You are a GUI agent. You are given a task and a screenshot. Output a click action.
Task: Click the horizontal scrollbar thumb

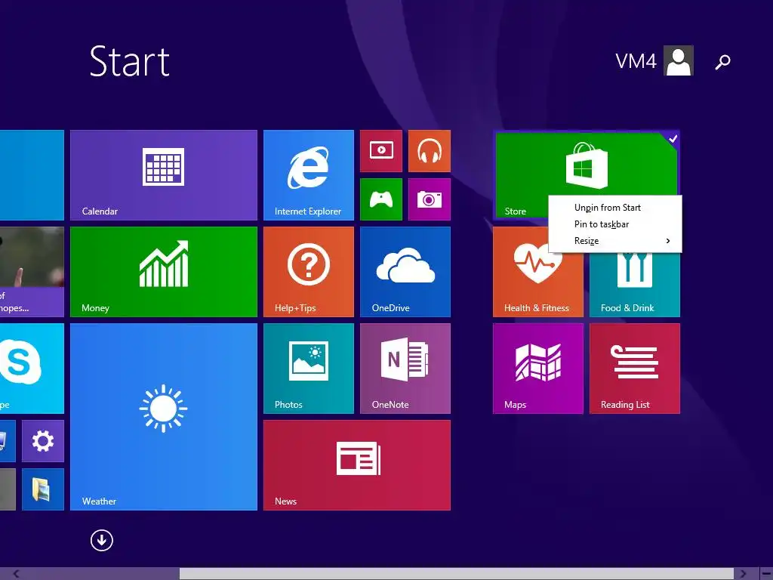click(x=457, y=574)
